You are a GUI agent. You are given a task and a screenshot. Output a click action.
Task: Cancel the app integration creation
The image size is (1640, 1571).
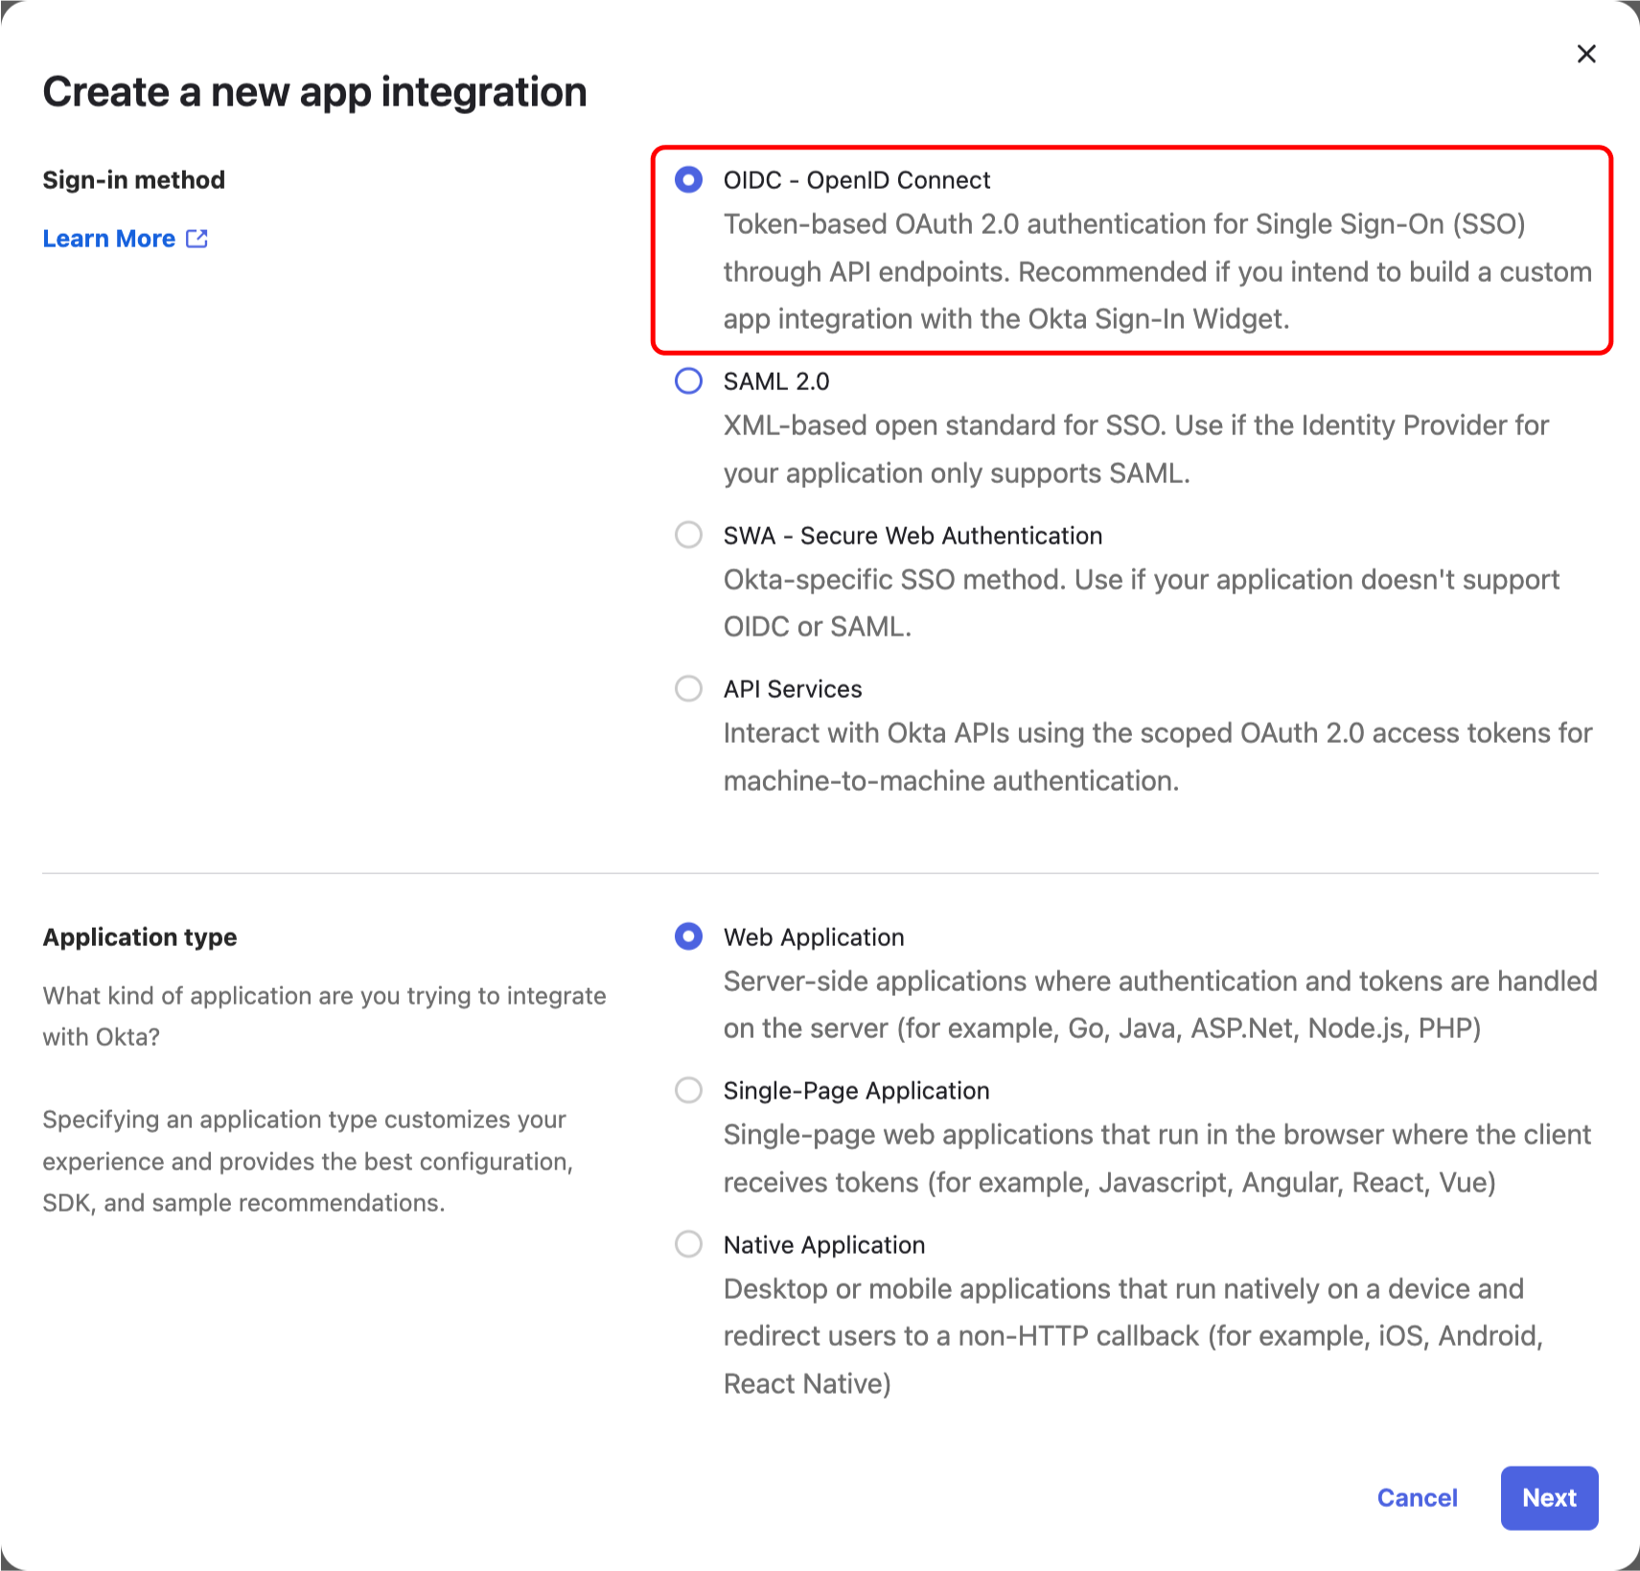pos(1417,1498)
